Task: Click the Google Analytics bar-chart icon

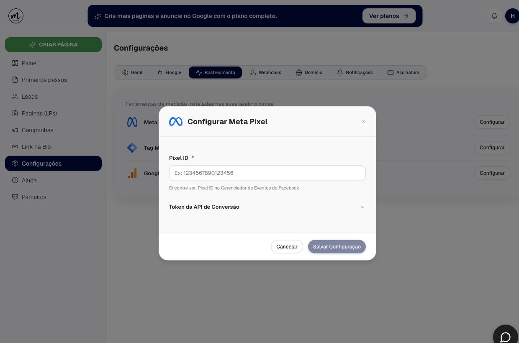Action: click(132, 173)
